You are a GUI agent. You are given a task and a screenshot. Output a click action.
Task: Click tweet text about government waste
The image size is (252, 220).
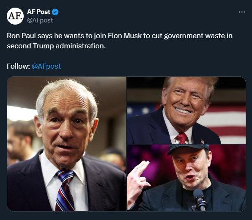click(120, 41)
